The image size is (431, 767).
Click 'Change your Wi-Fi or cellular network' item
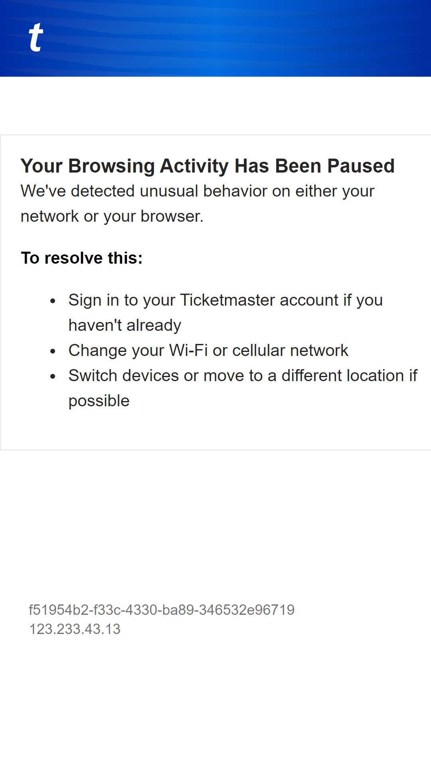[x=208, y=350]
